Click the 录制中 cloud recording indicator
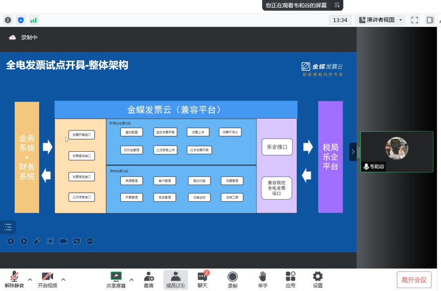The image size is (441, 291). click(x=23, y=38)
